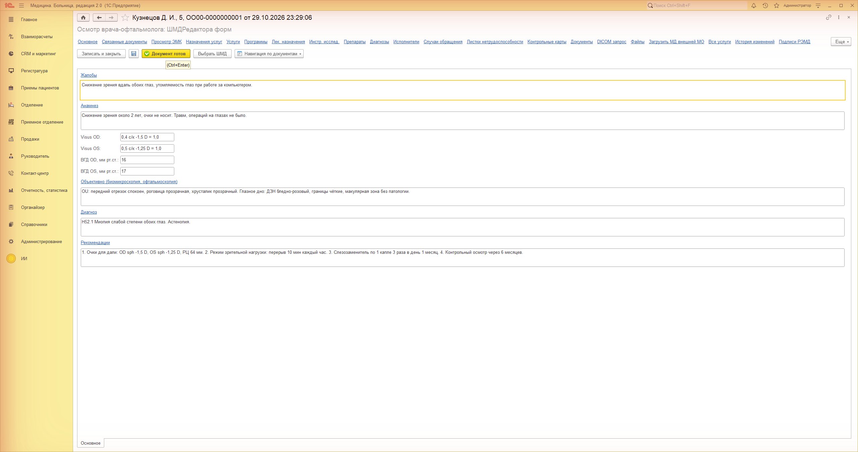Click the Home page icon button

pyautogui.click(x=83, y=17)
